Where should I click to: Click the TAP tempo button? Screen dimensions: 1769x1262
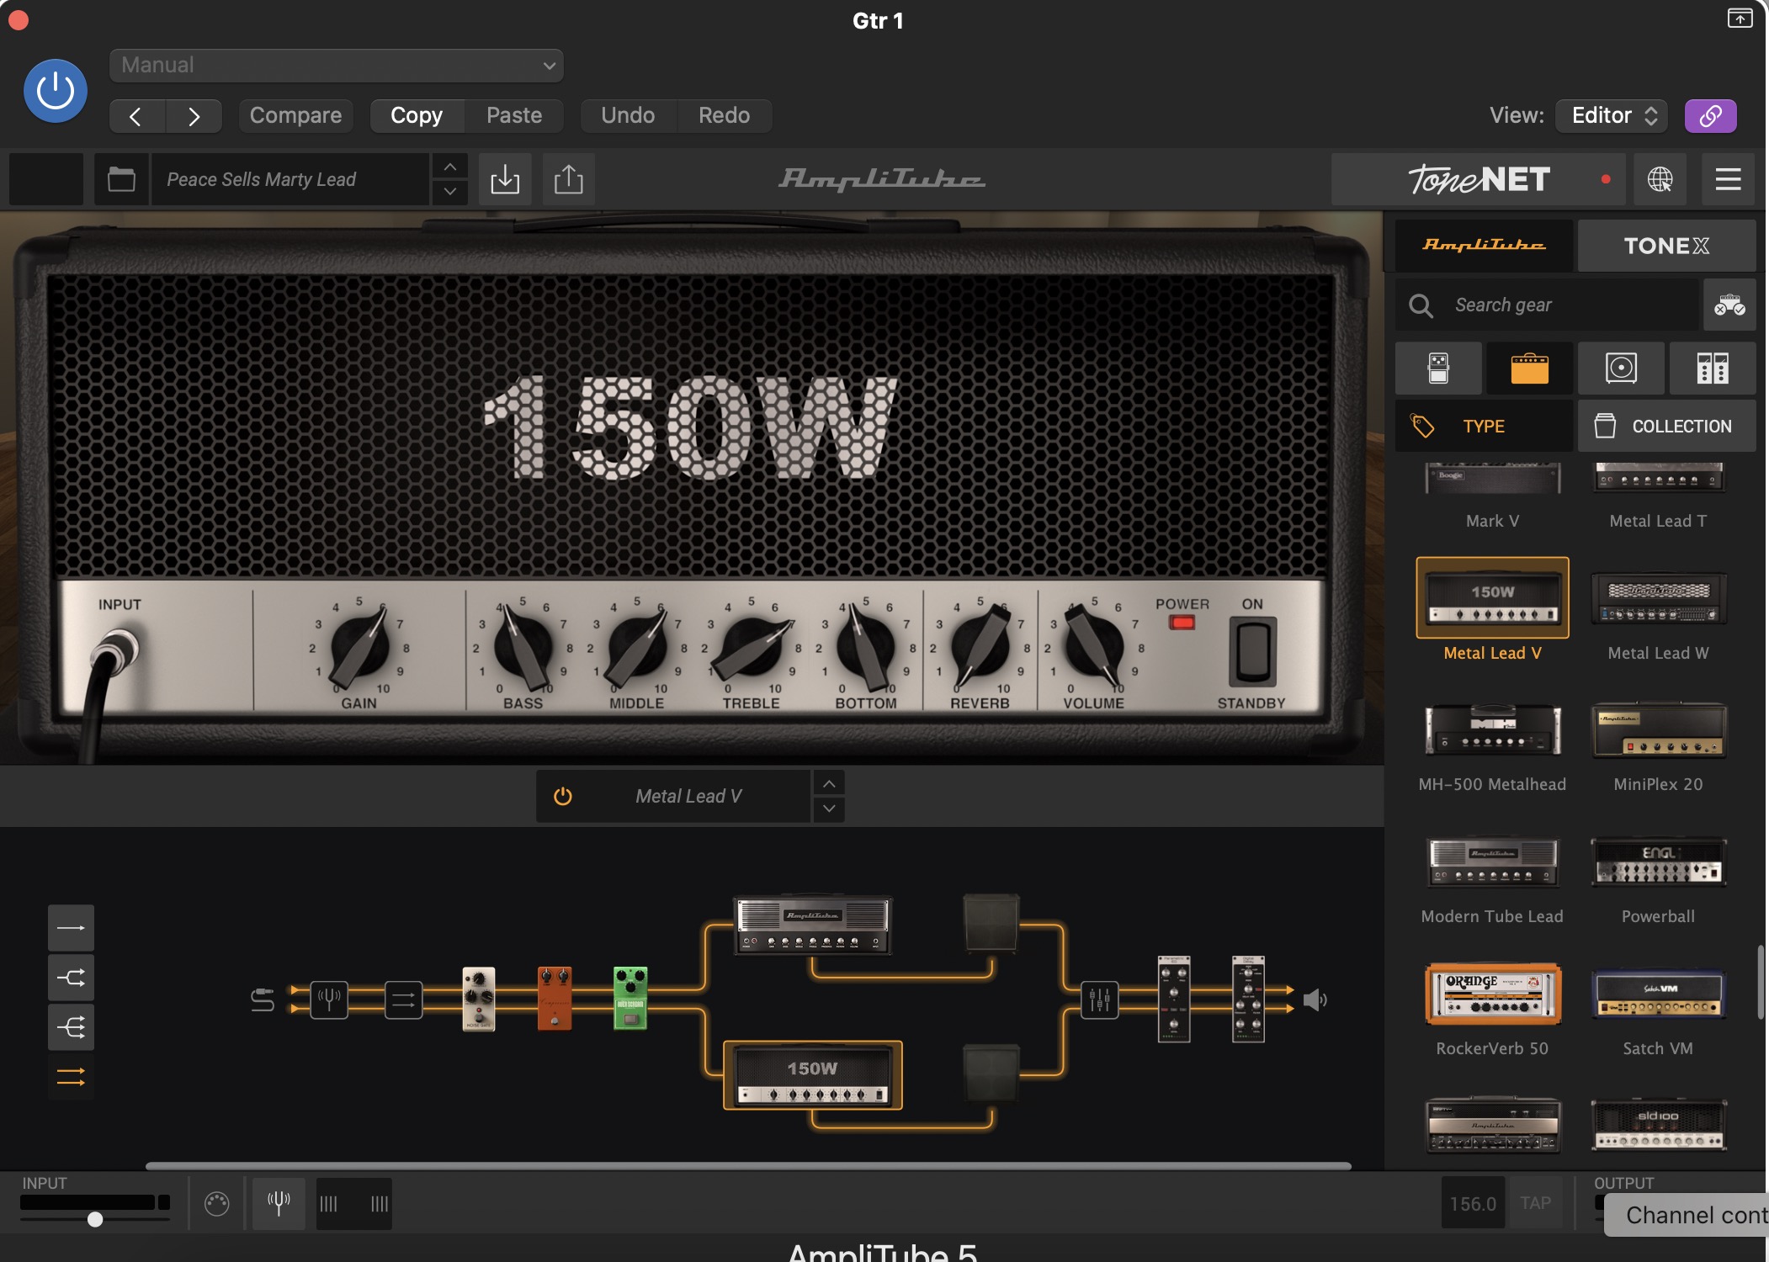tap(1535, 1203)
